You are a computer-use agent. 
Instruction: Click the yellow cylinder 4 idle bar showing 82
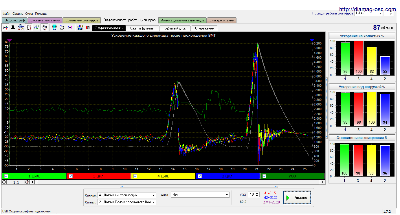point(371,61)
